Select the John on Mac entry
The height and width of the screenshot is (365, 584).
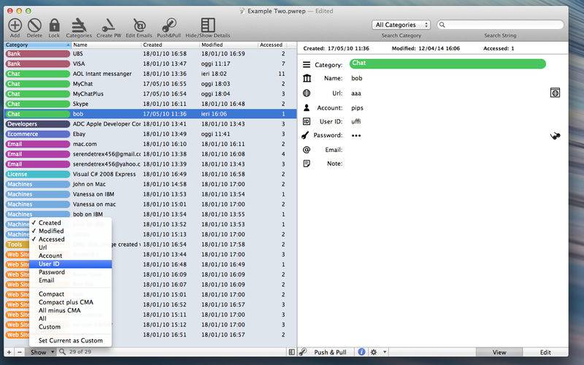150,185
